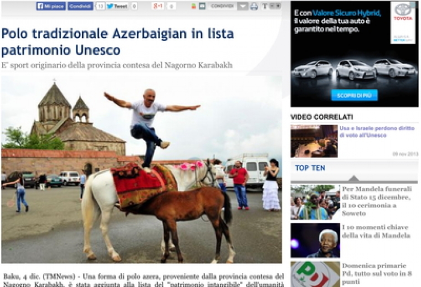Open I 10 momenti chiave Mandela article
This screenshot has height=287, width=421.
tap(376, 231)
